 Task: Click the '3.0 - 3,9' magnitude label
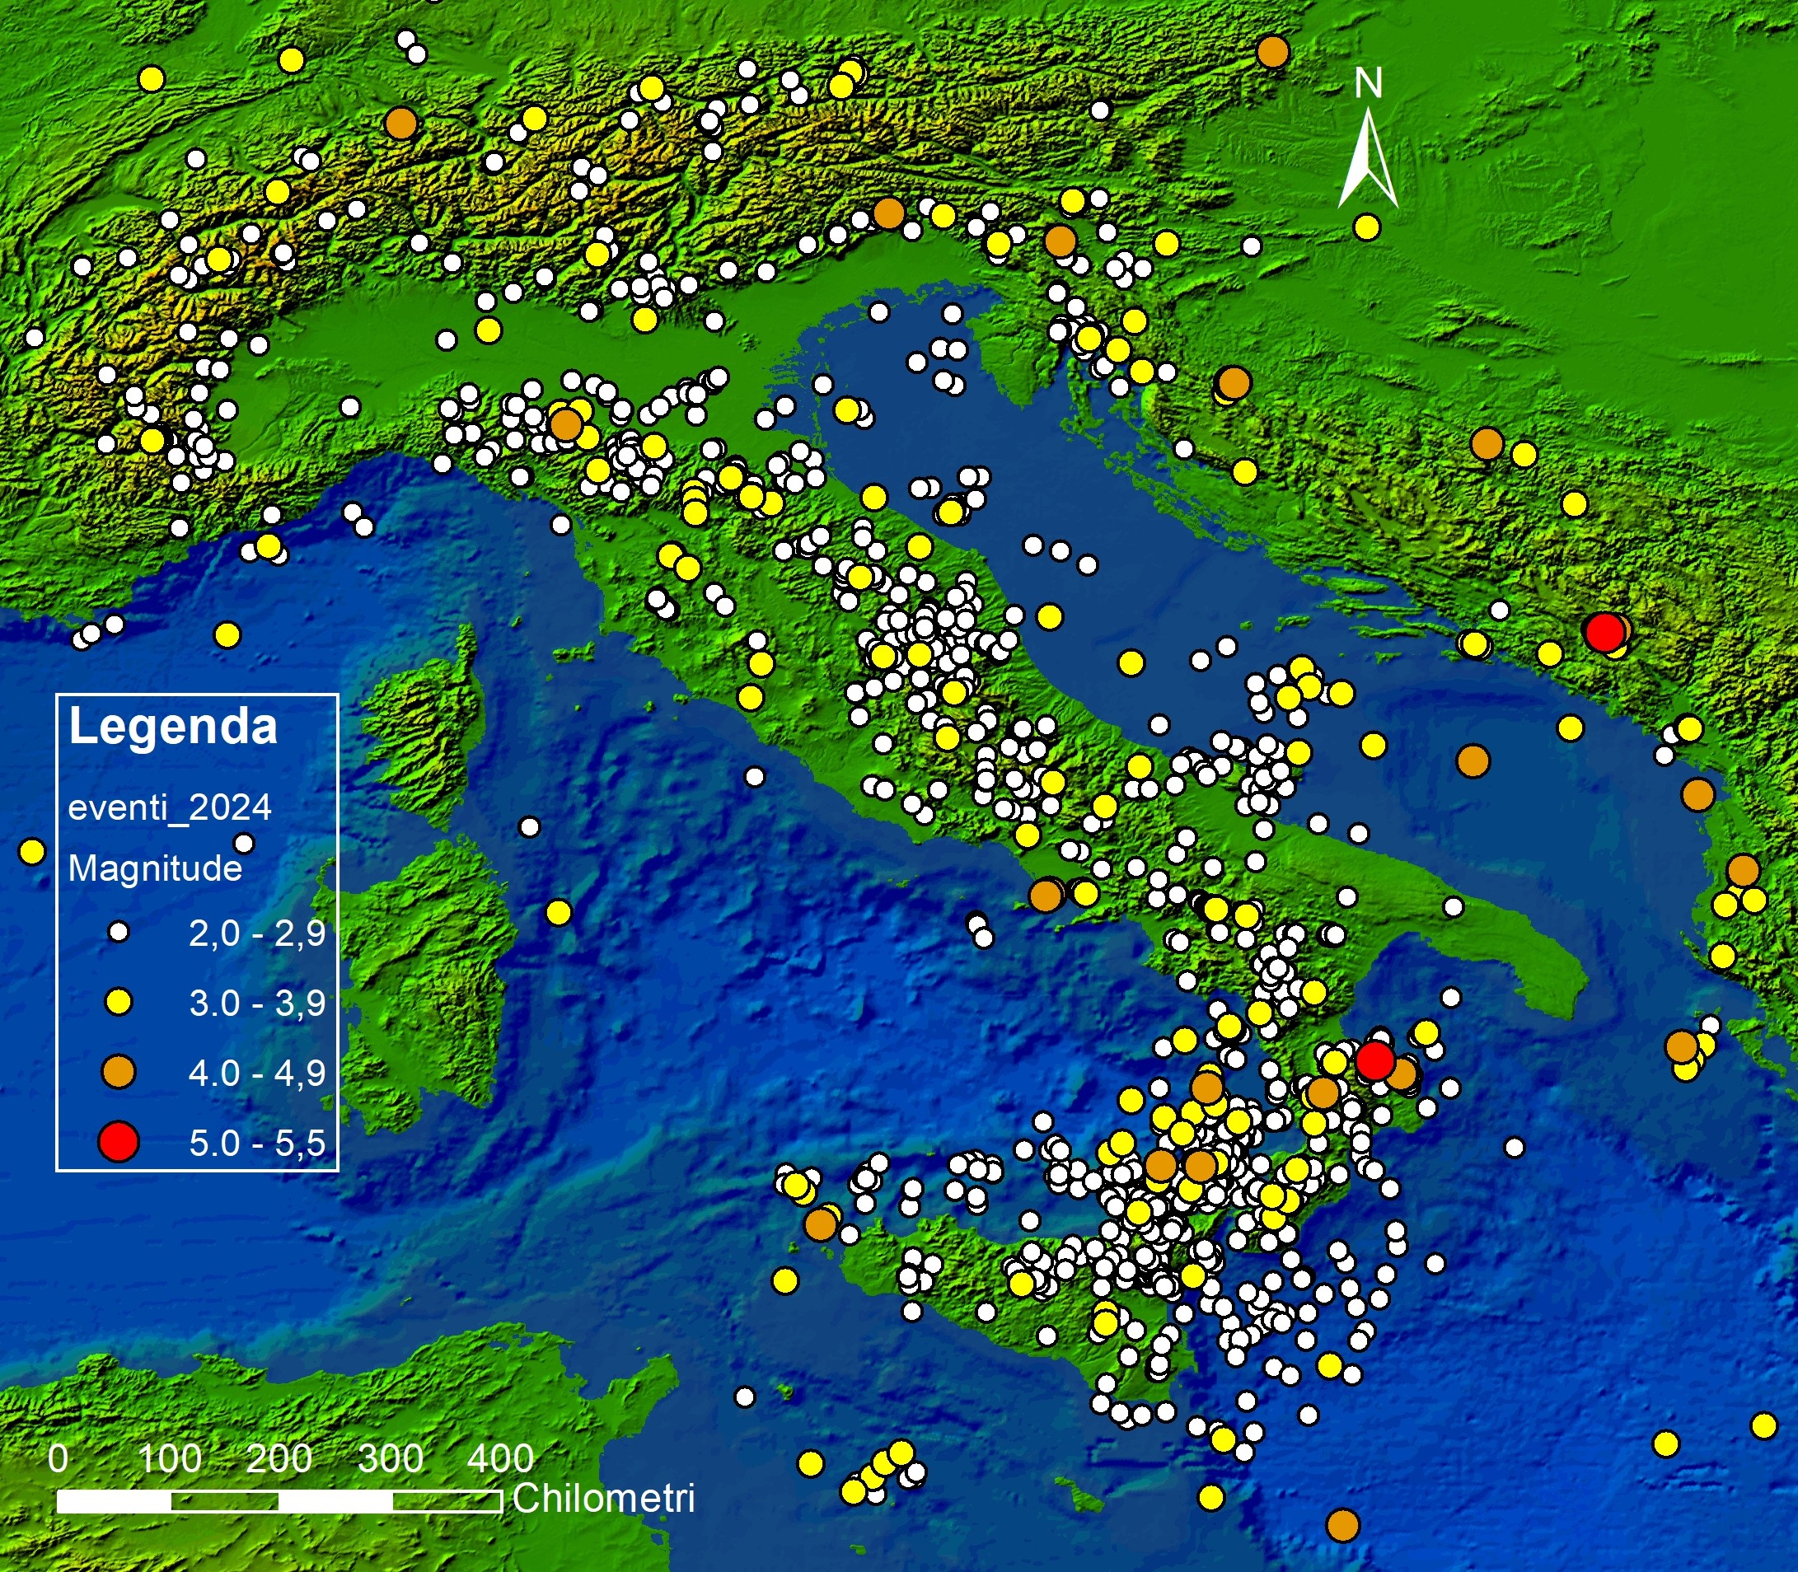(257, 1003)
